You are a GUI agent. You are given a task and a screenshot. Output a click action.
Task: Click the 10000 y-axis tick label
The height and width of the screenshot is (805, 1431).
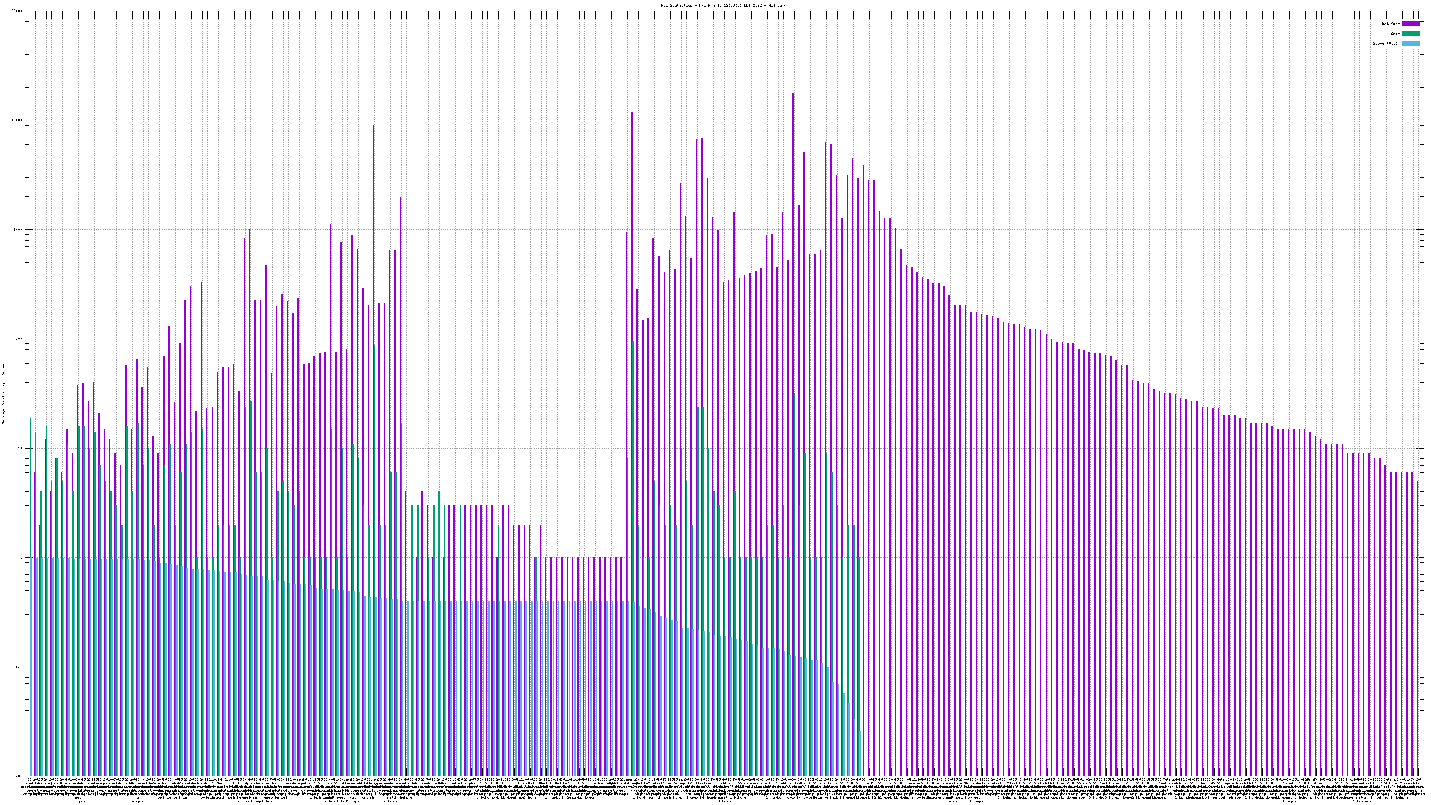(17, 121)
